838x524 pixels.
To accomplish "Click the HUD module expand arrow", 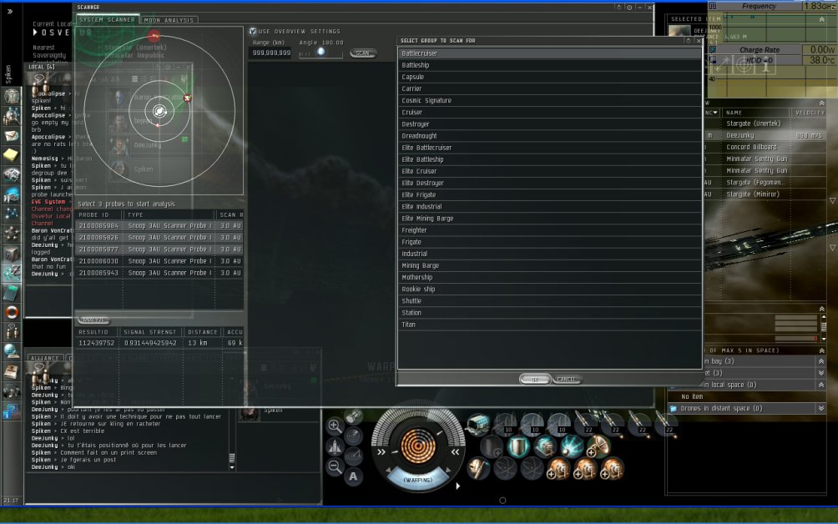I will 458,486.
